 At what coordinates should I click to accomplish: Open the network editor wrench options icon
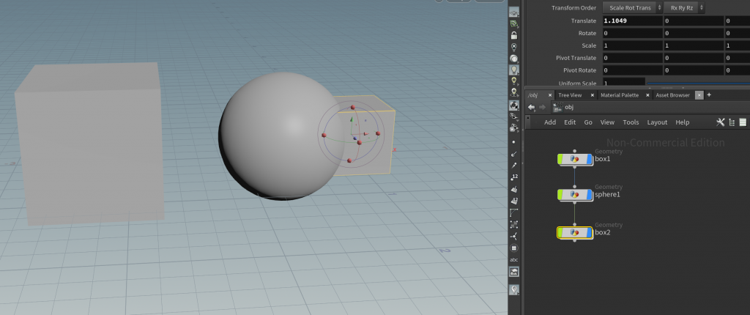tap(721, 122)
